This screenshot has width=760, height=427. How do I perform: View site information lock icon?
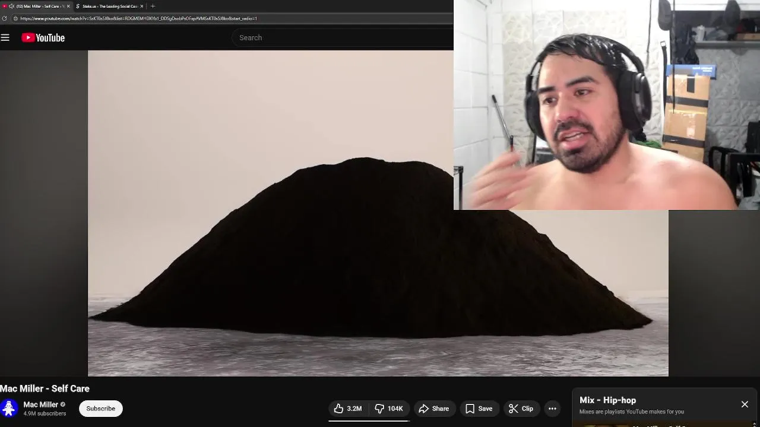pos(15,18)
